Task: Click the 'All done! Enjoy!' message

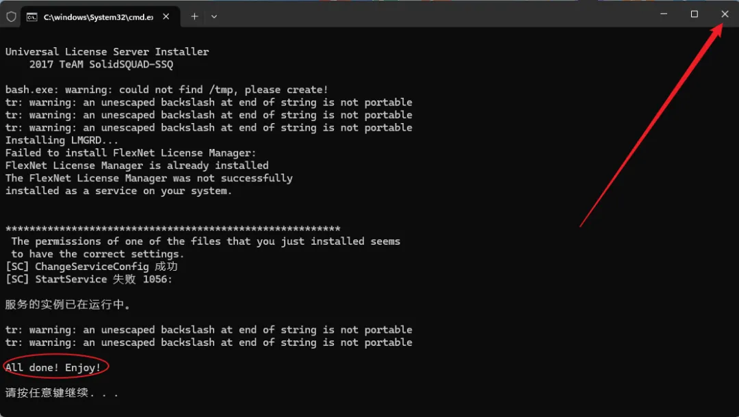Action: 53,368
